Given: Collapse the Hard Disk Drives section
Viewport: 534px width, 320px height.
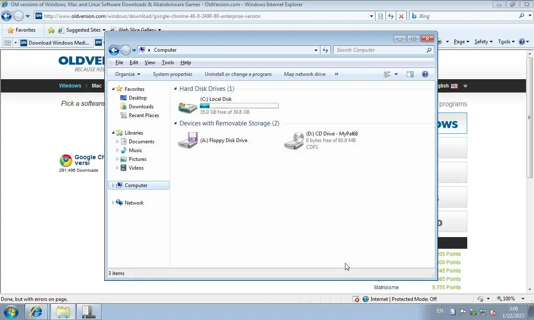Looking at the screenshot, I should coord(175,89).
